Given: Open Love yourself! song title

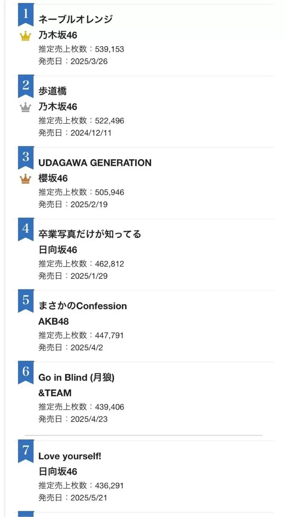Looking at the screenshot, I should (x=70, y=456).
